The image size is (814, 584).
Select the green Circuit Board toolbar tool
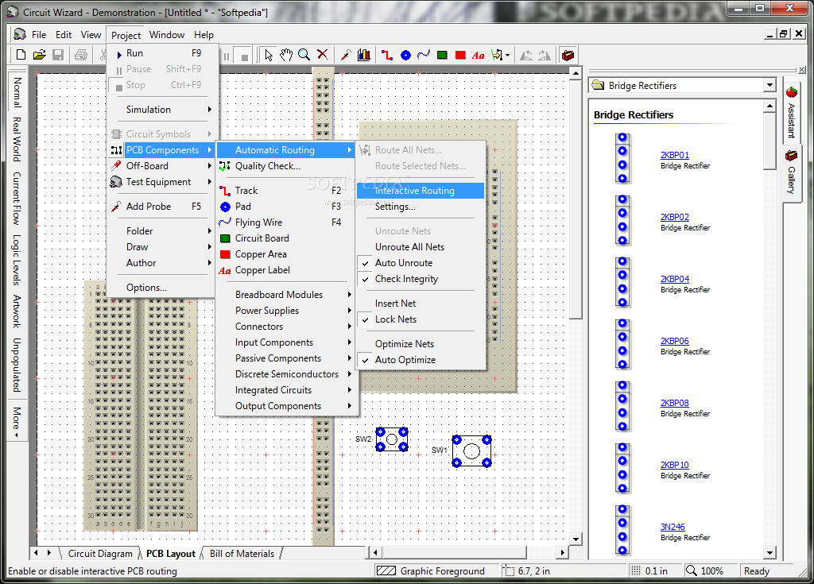pyautogui.click(x=442, y=55)
